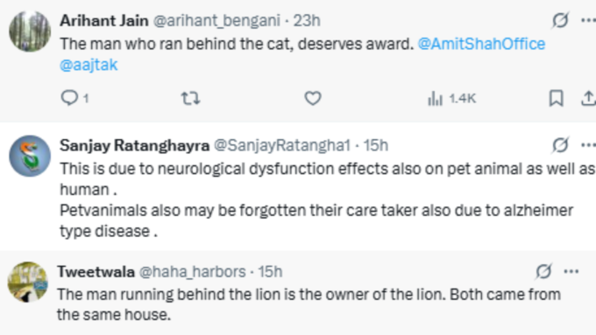The height and width of the screenshot is (335, 596).
Task: Like the tweet about the cat
Action: [x=312, y=98]
